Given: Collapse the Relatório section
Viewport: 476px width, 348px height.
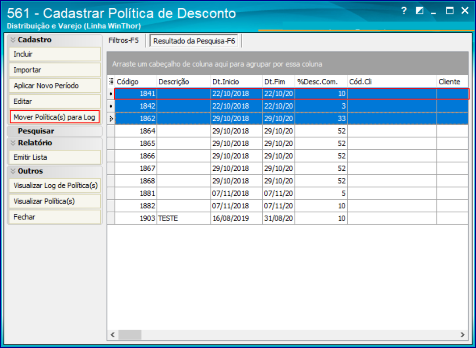Looking at the screenshot, I should 13,143.
